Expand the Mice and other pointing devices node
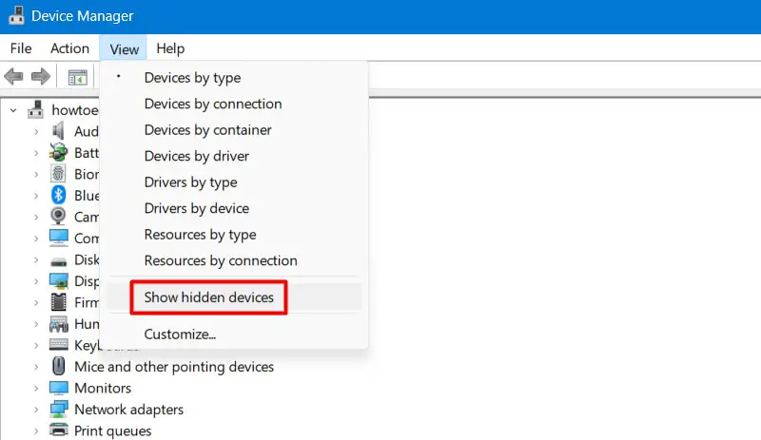Viewport: 761px width, 440px height. click(x=36, y=367)
